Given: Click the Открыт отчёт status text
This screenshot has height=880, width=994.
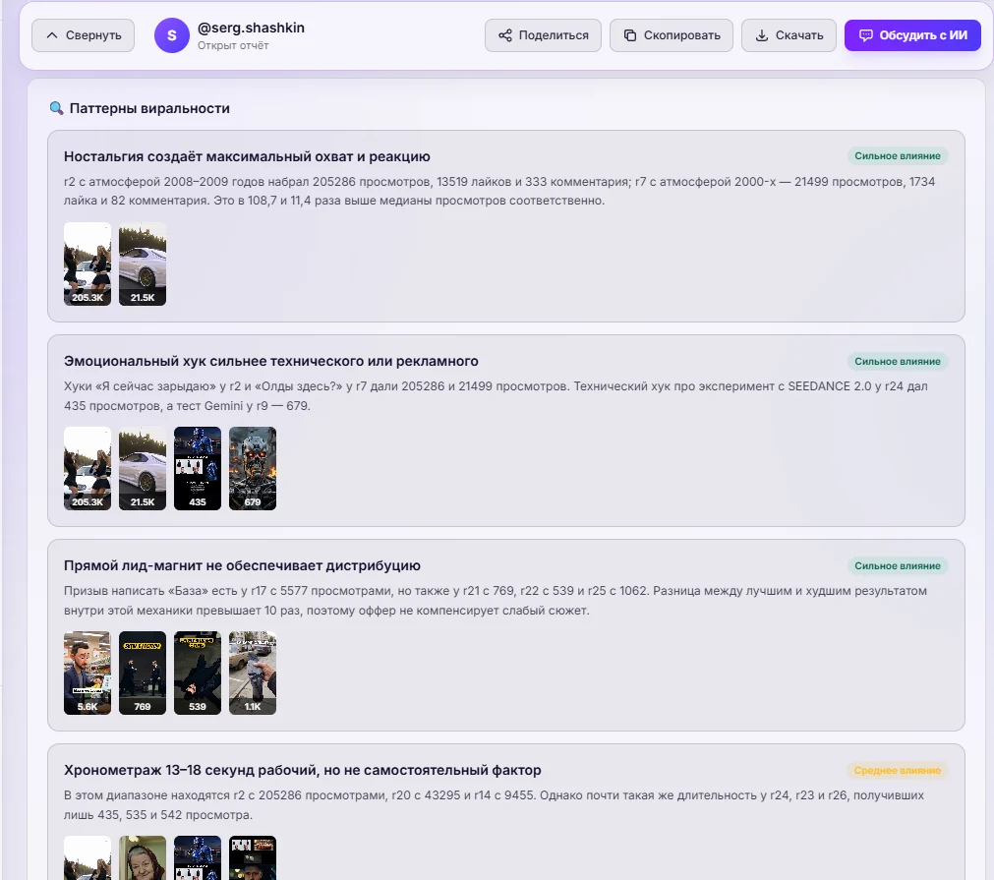Looking at the screenshot, I should [x=233, y=45].
